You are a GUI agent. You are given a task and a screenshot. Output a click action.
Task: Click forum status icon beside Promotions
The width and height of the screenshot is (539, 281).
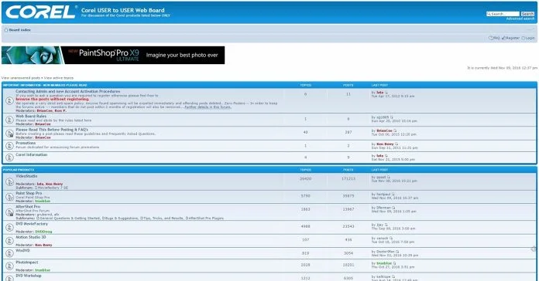(x=9, y=146)
